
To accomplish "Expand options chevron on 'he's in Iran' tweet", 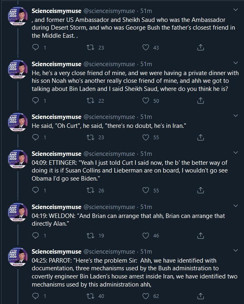I will (235, 117).
